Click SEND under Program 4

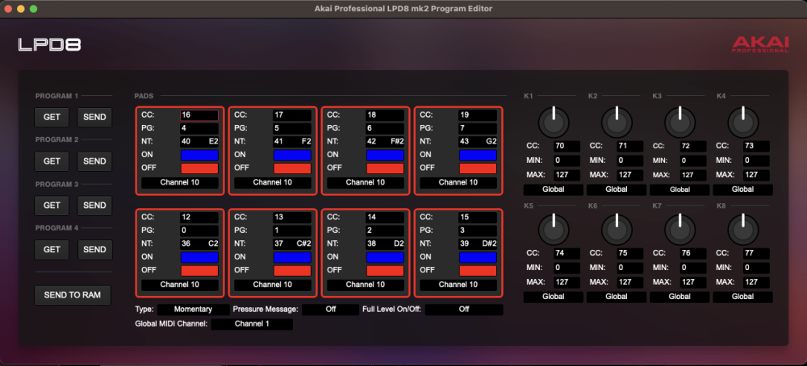[94, 250]
